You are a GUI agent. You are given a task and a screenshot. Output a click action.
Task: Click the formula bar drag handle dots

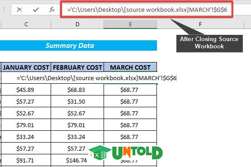4,10
